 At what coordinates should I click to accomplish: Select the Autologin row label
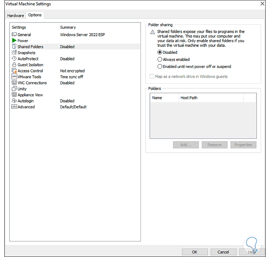(25, 101)
